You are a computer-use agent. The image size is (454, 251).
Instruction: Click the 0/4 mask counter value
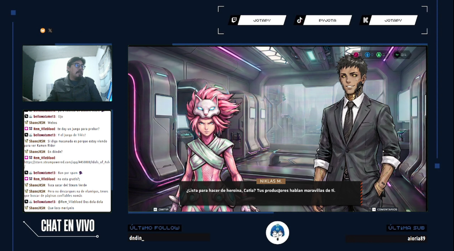403,54
